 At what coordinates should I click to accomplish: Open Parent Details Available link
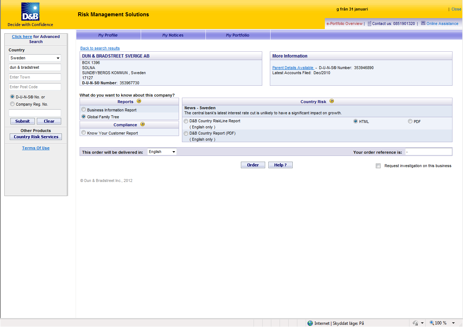point(293,68)
